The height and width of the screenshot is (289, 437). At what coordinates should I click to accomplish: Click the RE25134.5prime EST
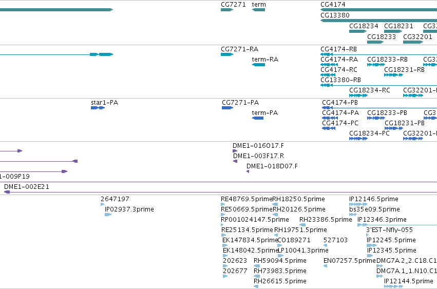tap(223, 235)
